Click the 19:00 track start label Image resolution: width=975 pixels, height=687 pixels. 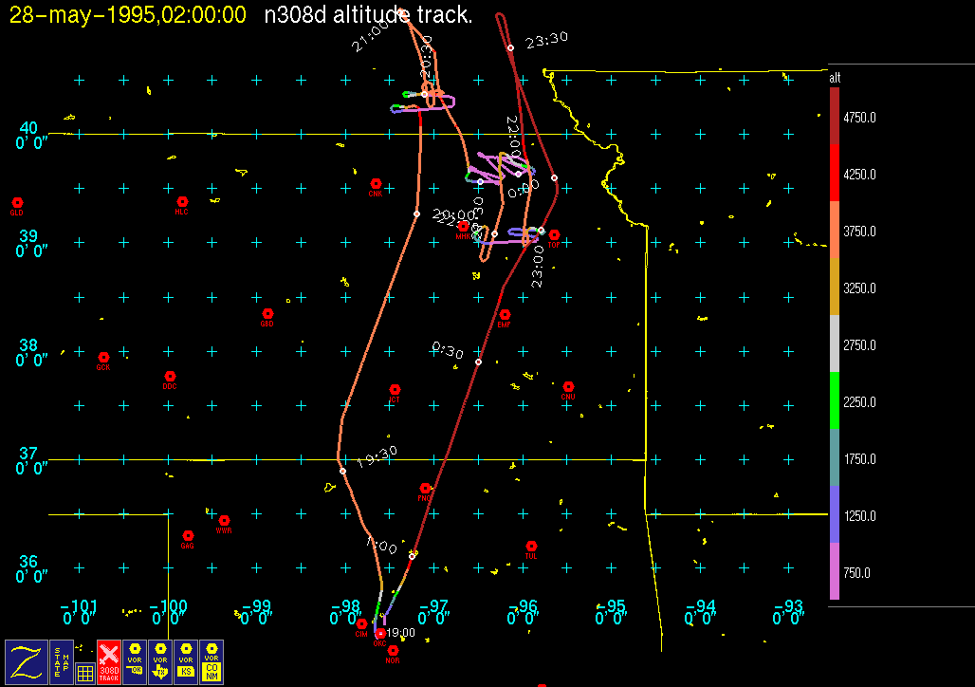[400, 632]
